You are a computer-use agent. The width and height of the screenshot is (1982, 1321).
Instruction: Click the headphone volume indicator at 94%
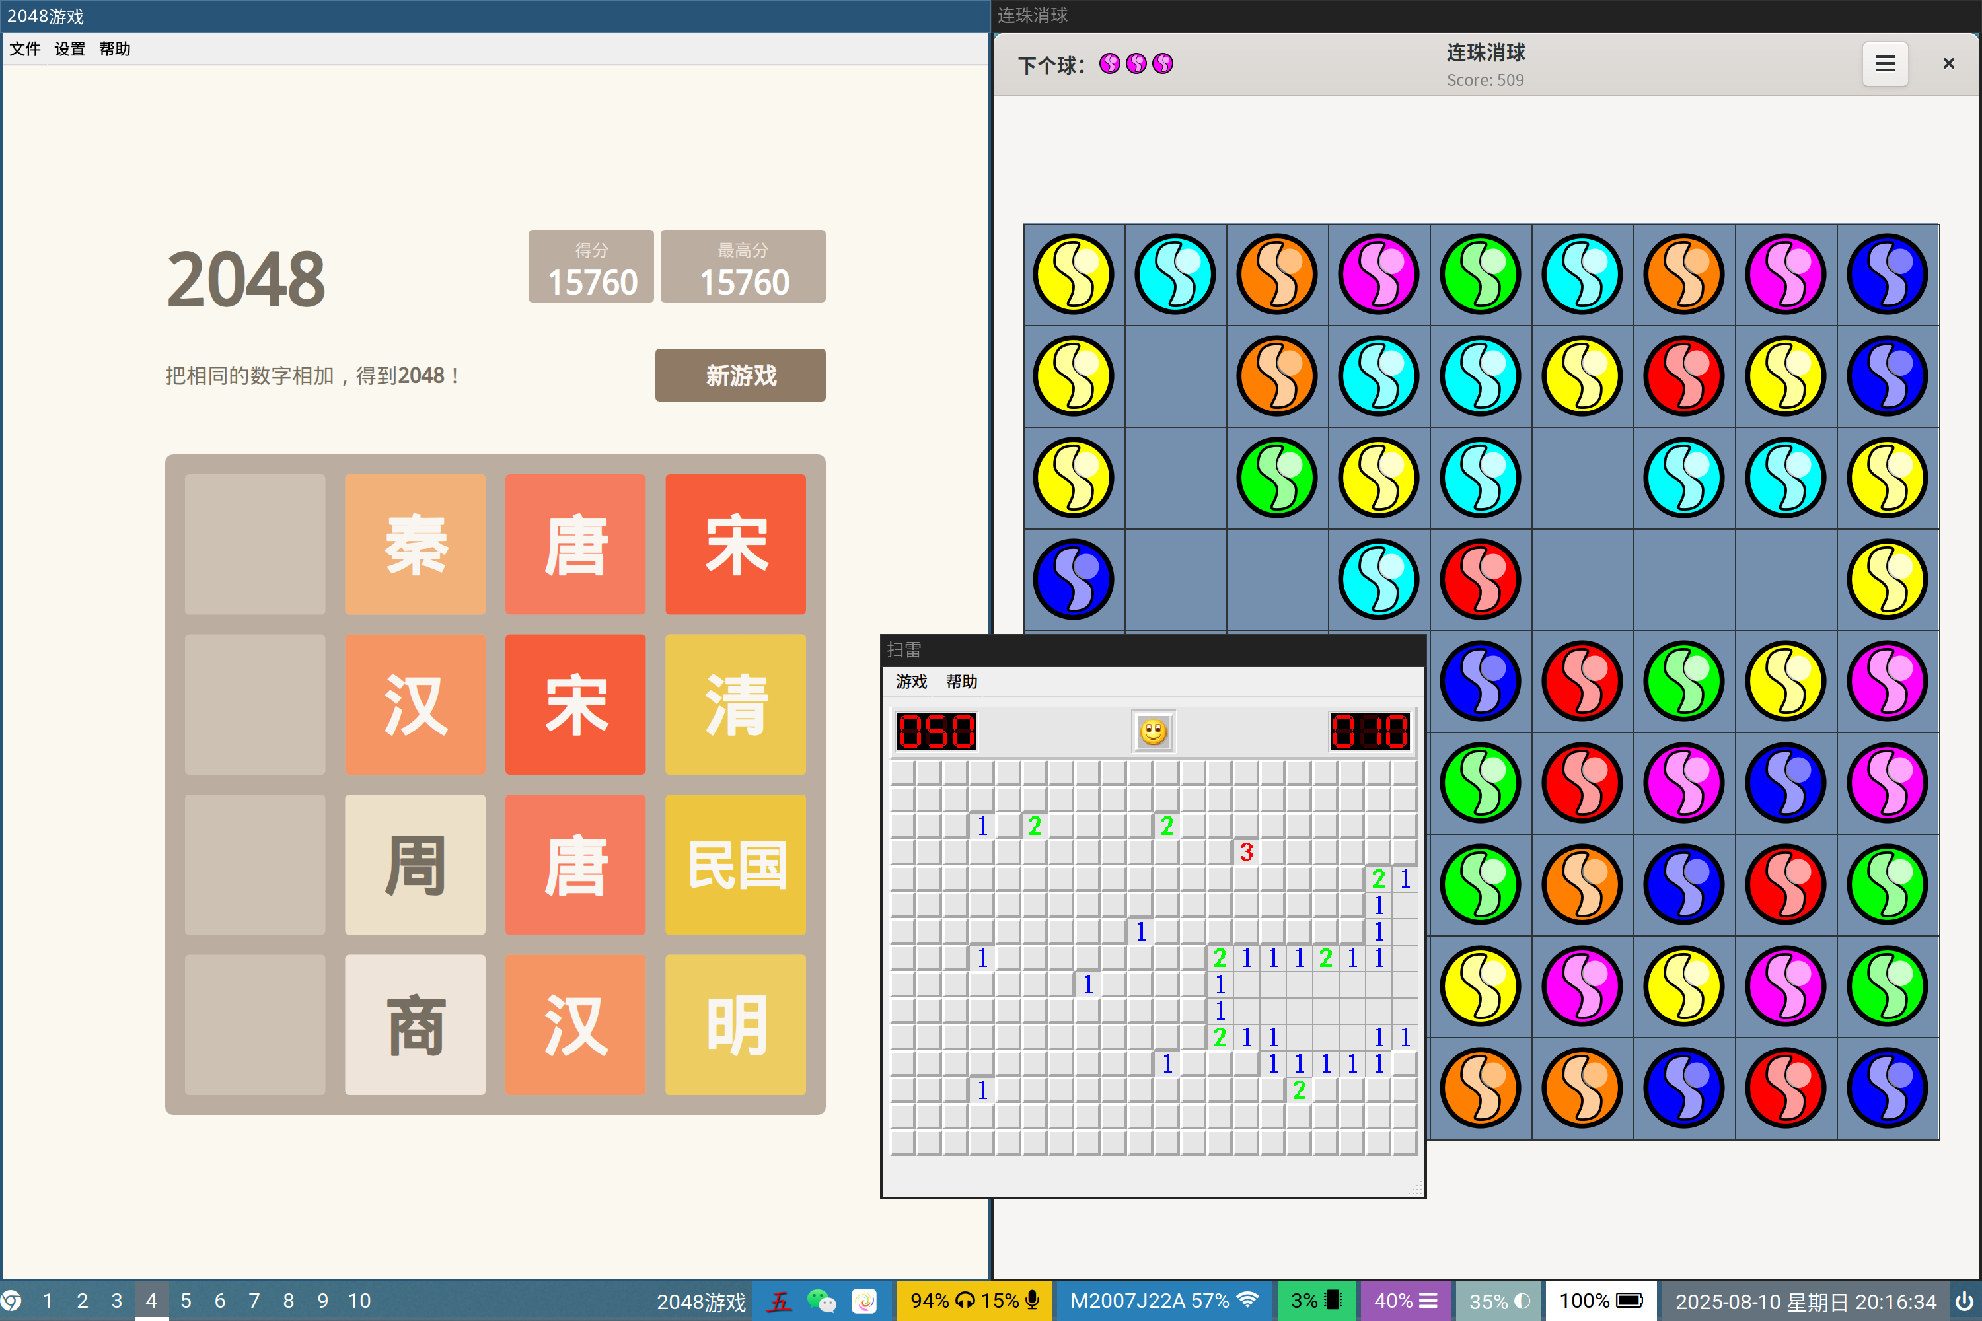941,1301
